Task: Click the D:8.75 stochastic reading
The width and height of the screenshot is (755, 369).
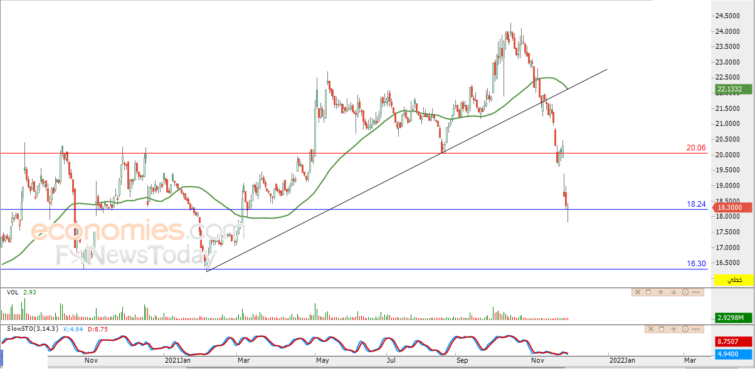Action: [x=97, y=328]
